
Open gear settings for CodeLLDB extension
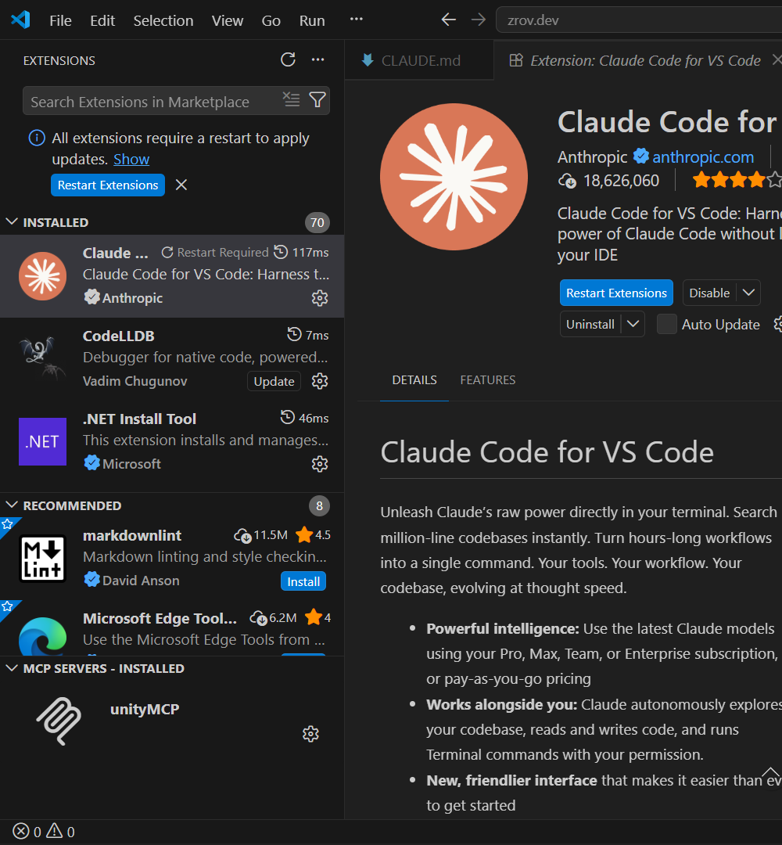click(320, 381)
